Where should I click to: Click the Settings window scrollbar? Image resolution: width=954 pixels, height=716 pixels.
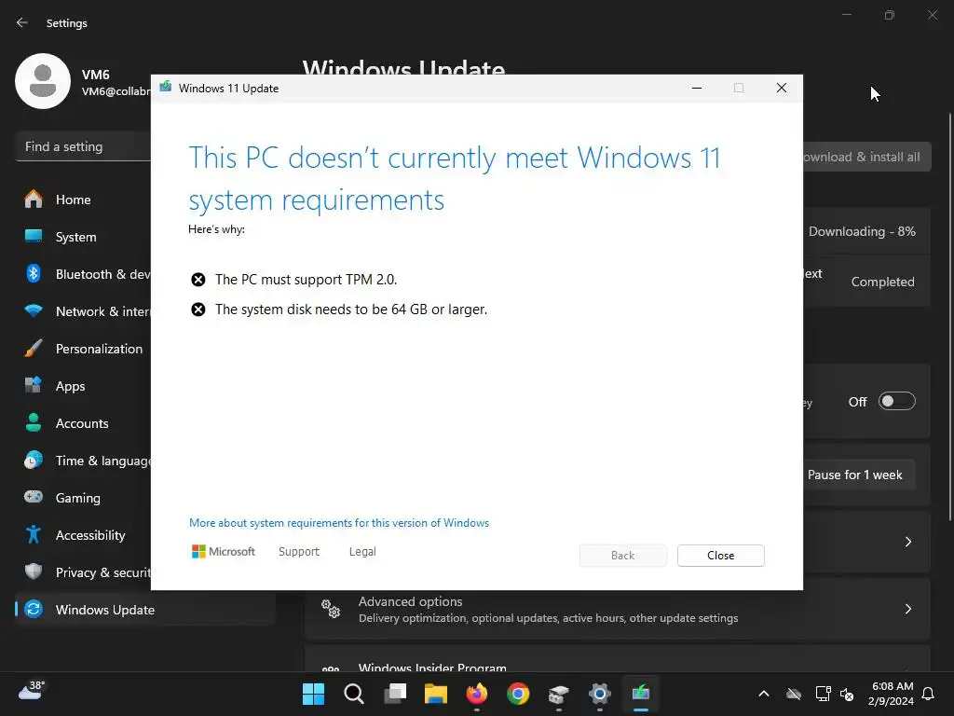coord(949,317)
